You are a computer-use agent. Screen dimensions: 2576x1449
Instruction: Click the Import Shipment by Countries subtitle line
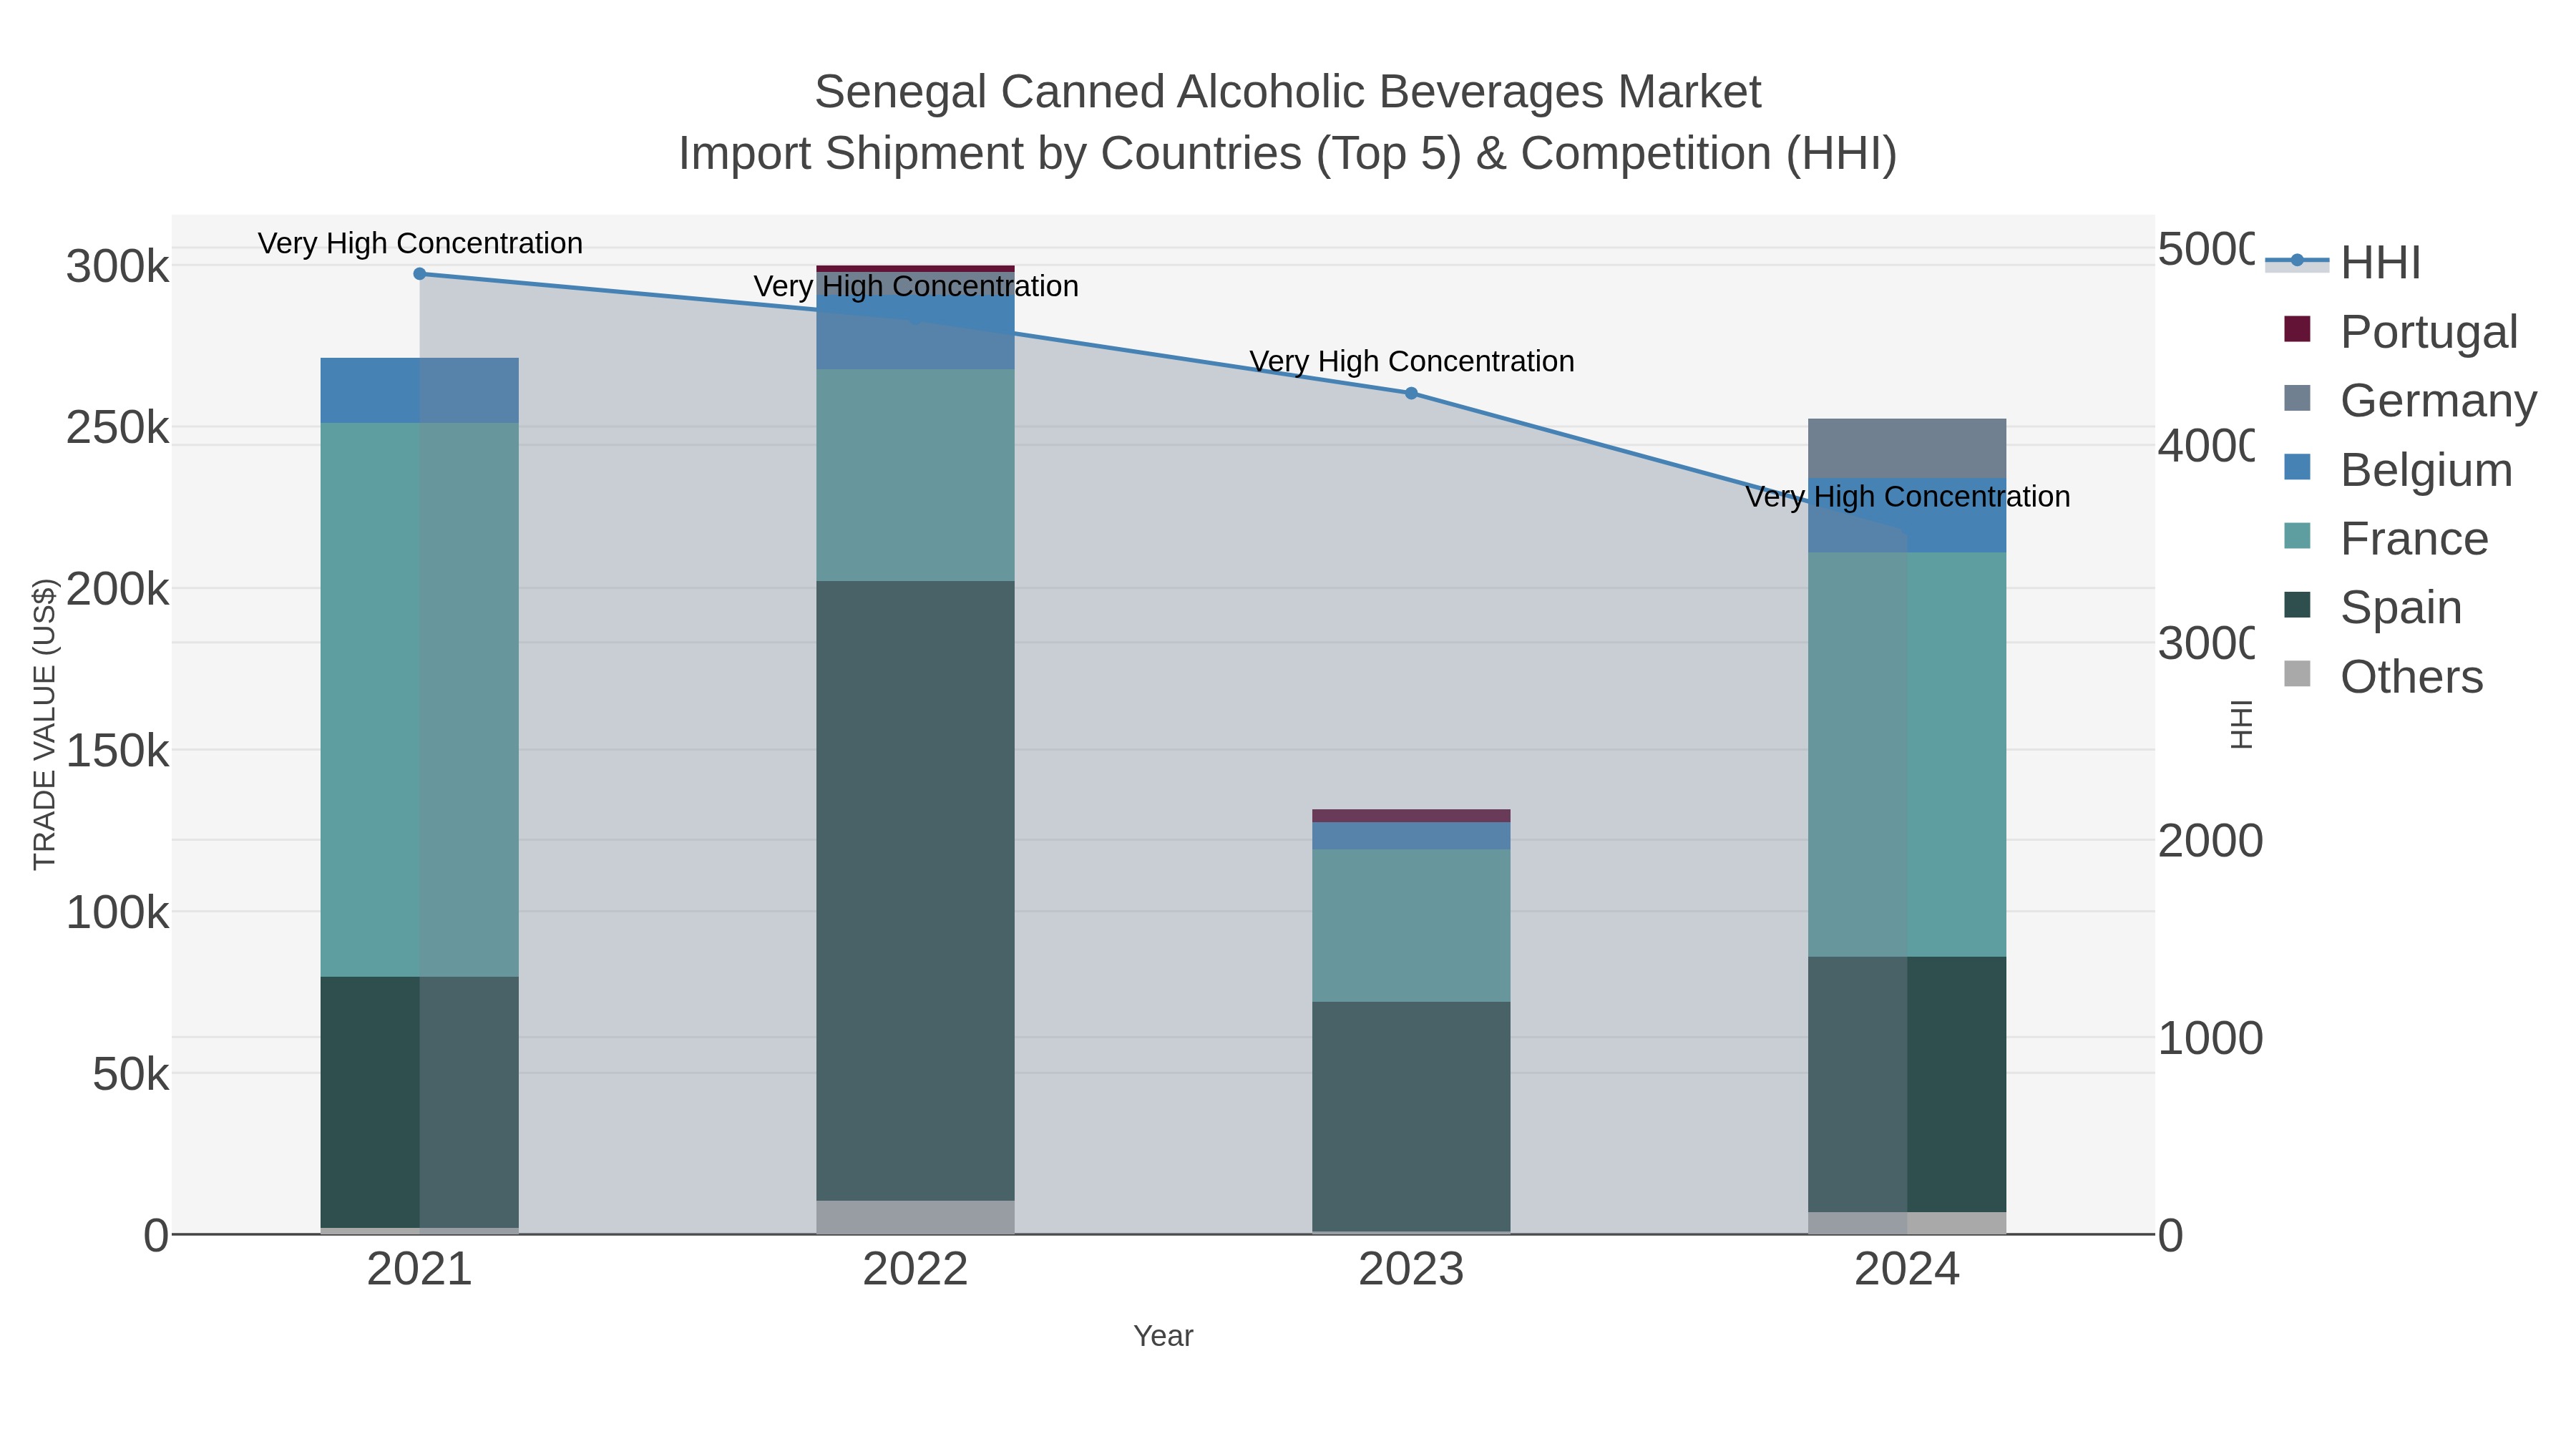(x=1288, y=154)
